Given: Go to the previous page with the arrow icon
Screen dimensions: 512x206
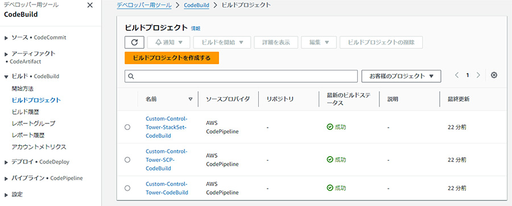Looking at the screenshot, I should pos(457,75).
